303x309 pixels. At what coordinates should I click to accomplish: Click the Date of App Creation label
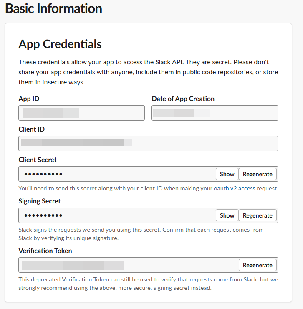(x=183, y=99)
